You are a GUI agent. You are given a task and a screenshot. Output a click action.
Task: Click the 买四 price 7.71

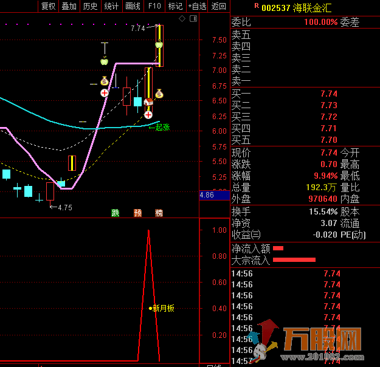click(x=329, y=128)
